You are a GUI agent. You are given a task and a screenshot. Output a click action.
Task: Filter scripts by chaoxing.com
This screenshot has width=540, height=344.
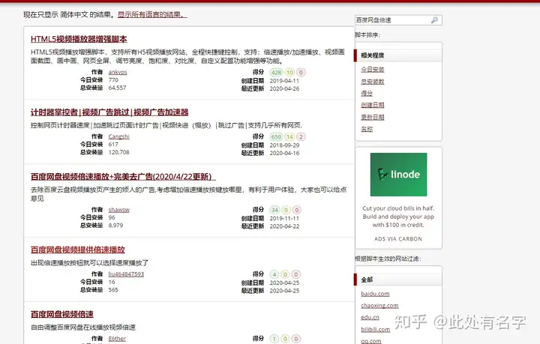tap(379, 306)
